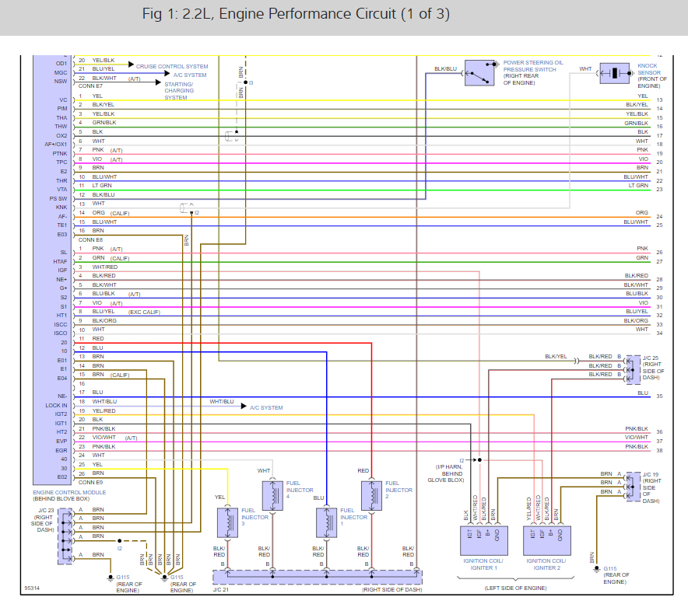The height and width of the screenshot is (611, 688).
Task: Click the 'NSW' pin label
Action: 61,81
